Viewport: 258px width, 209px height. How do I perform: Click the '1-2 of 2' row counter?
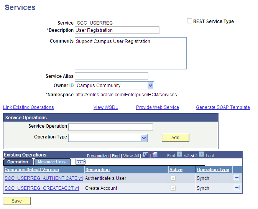(x=191, y=156)
